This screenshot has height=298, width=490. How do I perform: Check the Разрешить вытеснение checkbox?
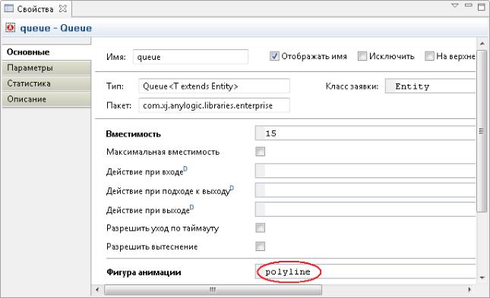point(260,246)
